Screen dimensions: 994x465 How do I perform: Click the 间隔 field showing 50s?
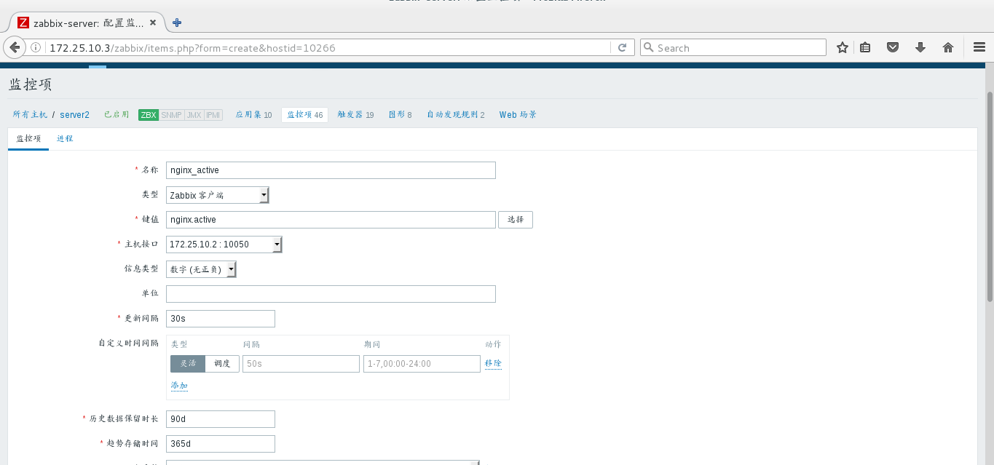pos(301,364)
